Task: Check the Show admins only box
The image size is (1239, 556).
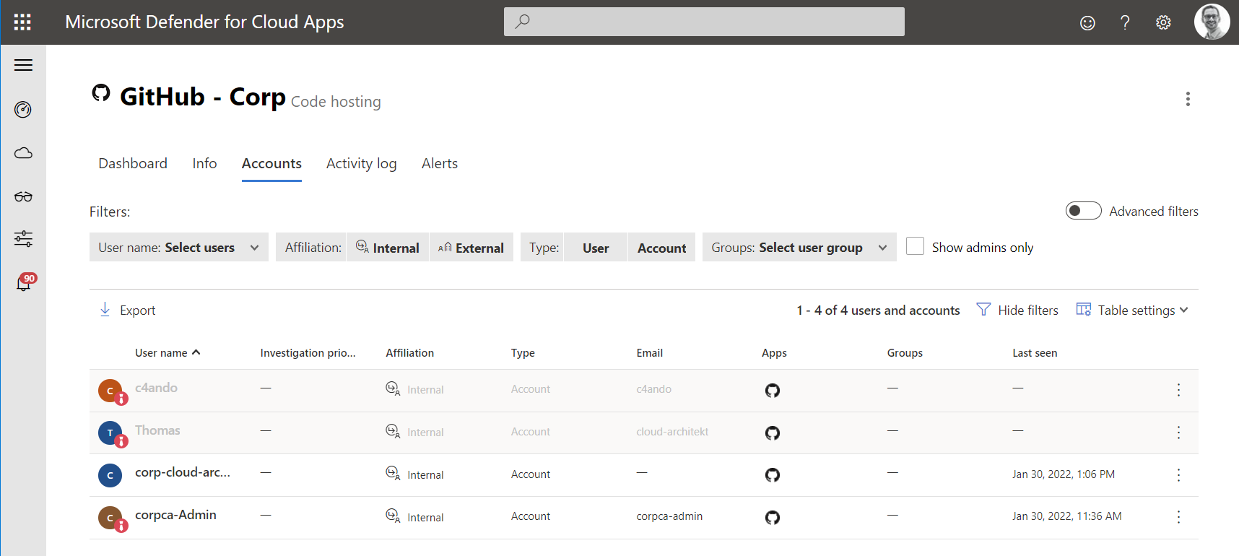Action: (915, 246)
